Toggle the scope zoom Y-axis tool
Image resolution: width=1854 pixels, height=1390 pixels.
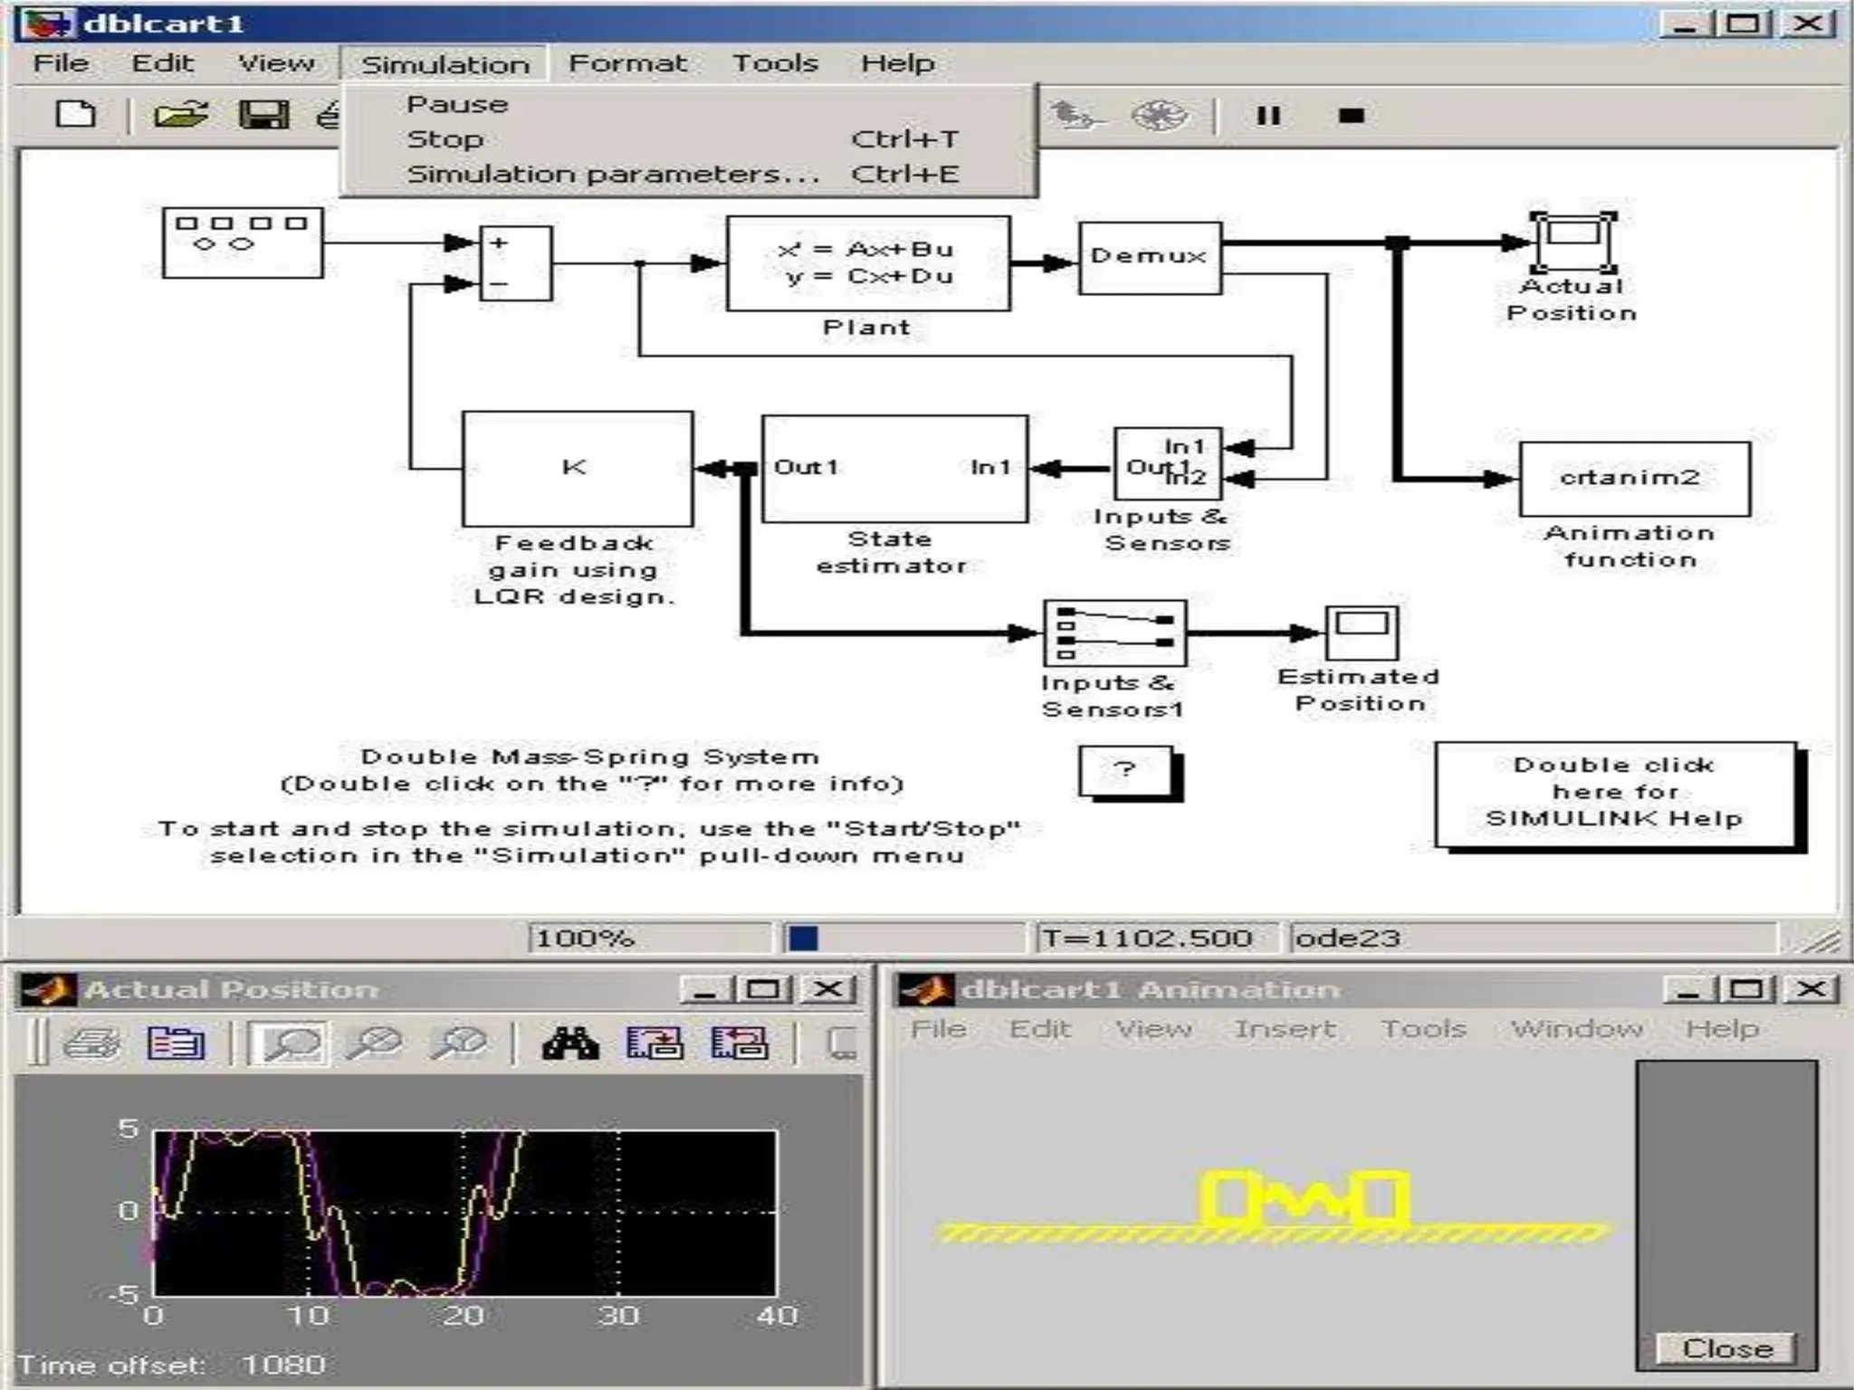coord(458,1043)
